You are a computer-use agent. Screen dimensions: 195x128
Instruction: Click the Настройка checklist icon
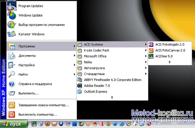click(12, 65)
